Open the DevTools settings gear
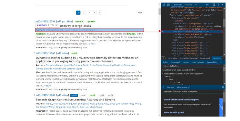This screenshot has width=240, height=121. point(214,5)
